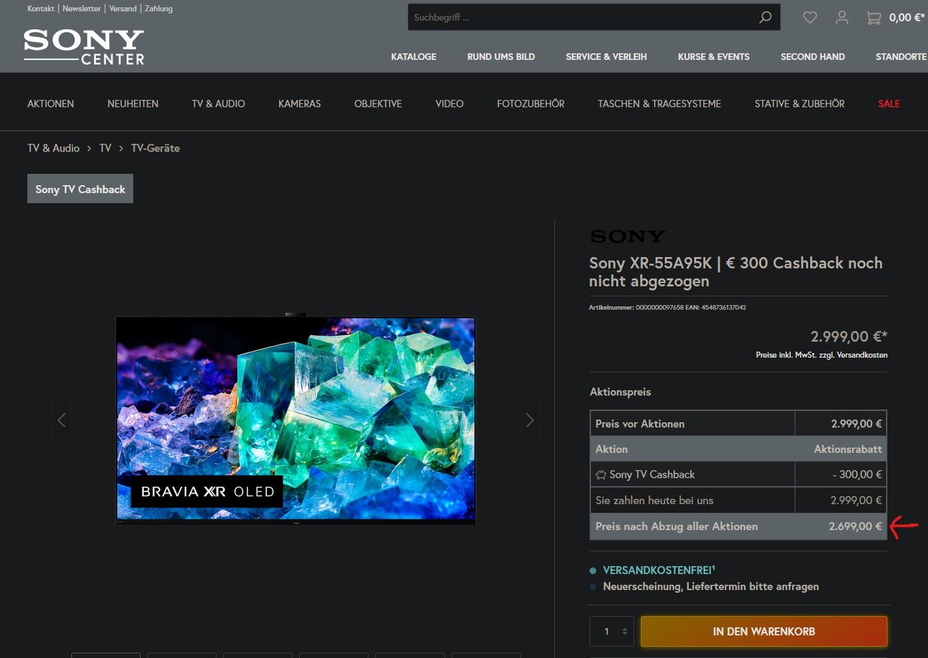Select the TV & Audio category
Viewport: 928px width, 658px height.
[x=219, y=104]
